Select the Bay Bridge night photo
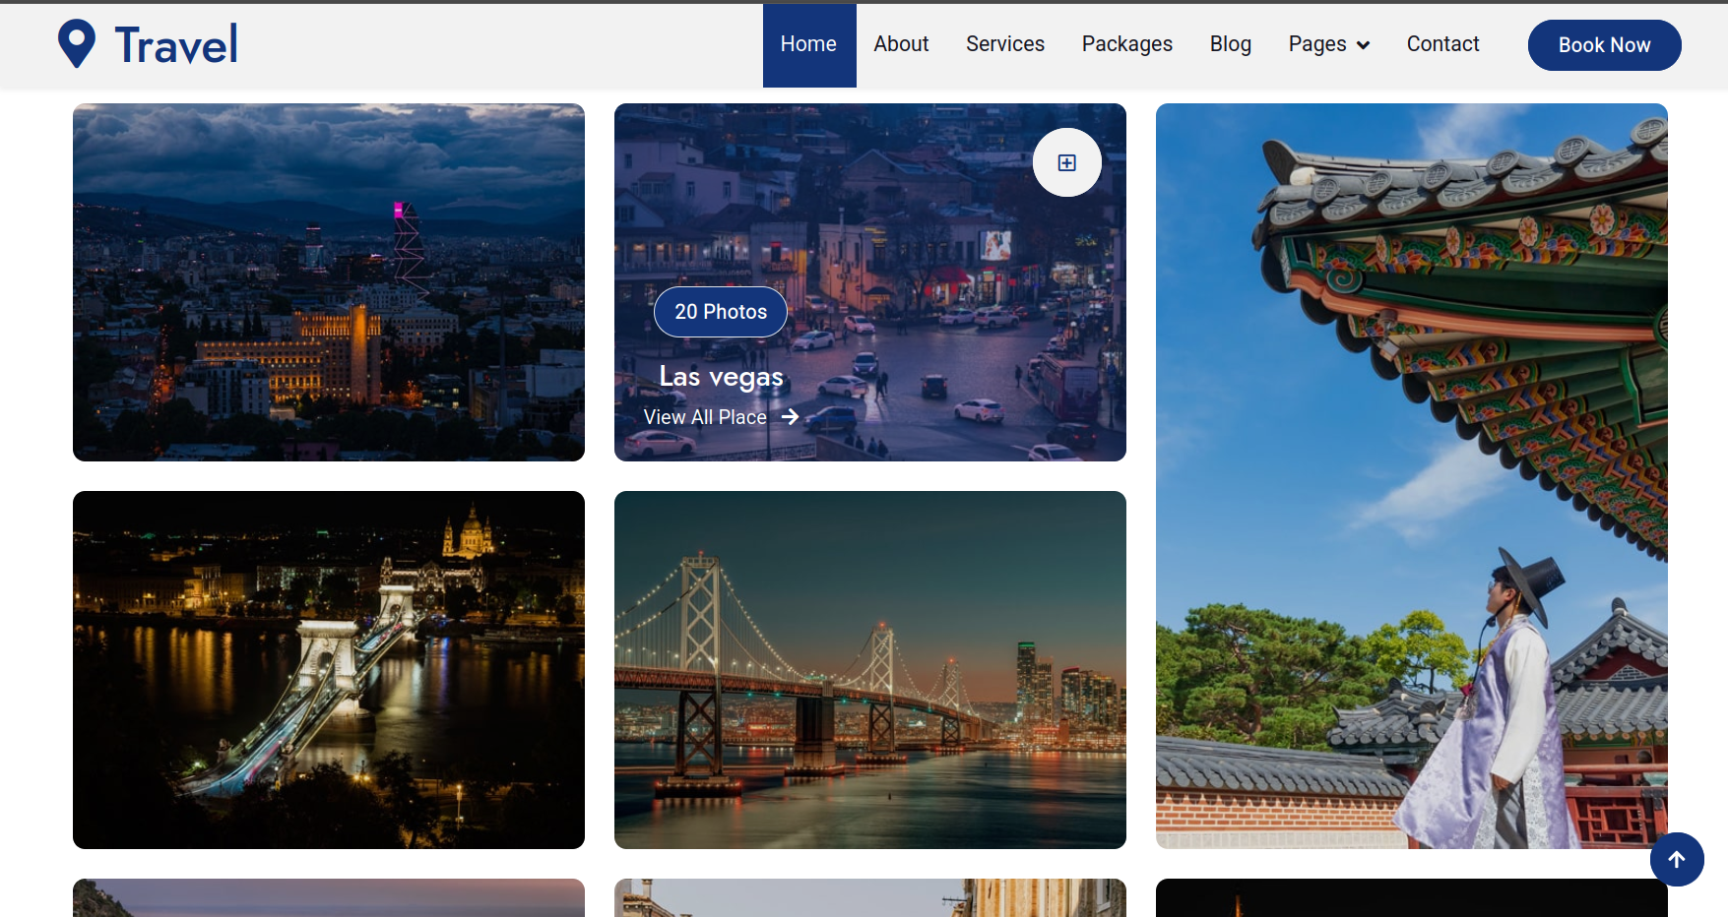This screenshot has width=1728, height=917. [x=869, y=670]
